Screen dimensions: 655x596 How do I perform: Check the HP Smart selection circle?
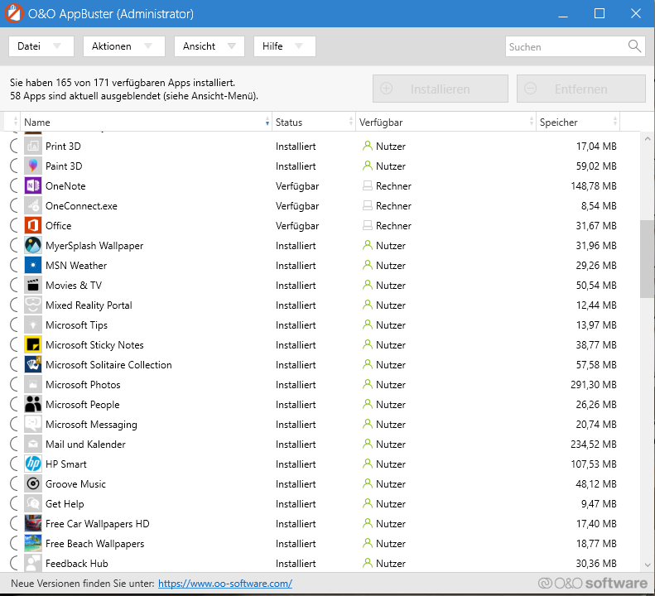point(14,464)
